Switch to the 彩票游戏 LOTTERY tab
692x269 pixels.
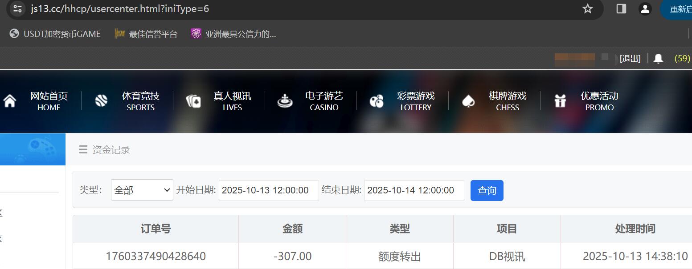click(416, 100)
